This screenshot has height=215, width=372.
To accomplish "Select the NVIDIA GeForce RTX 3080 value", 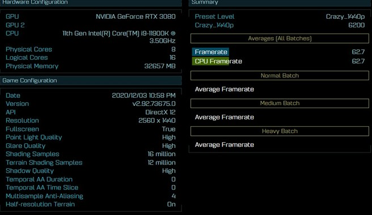I will [136, 16].
